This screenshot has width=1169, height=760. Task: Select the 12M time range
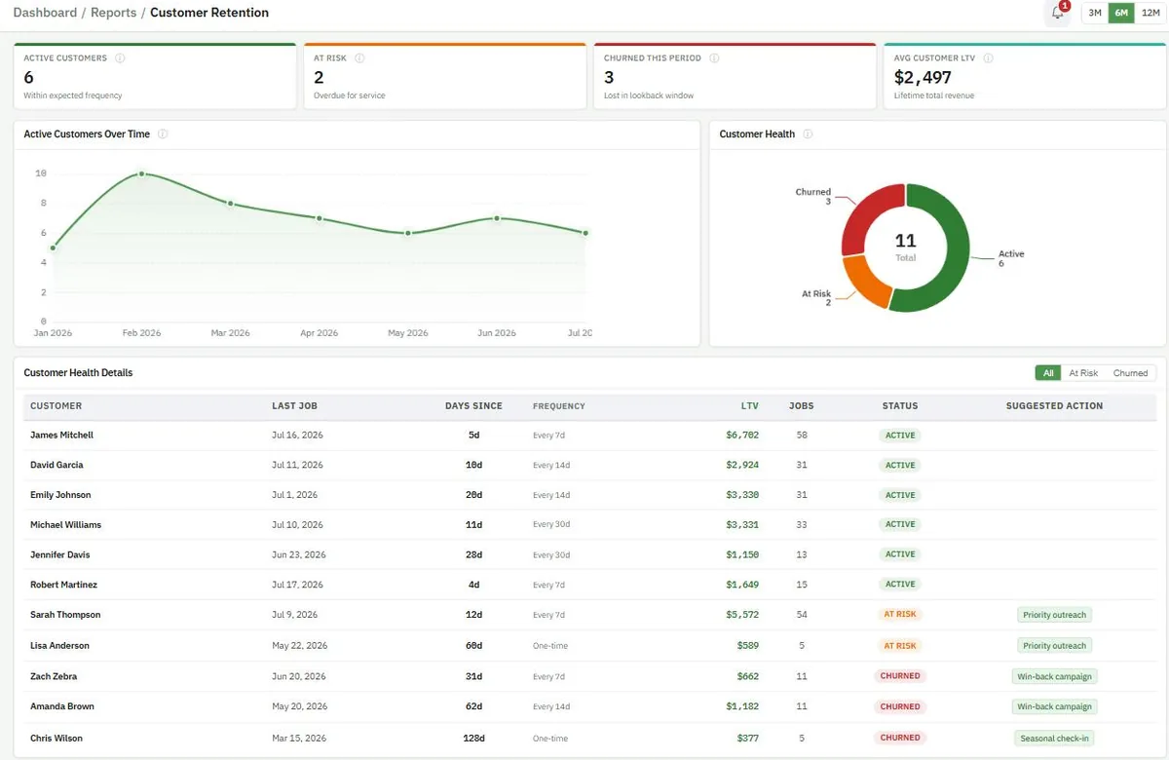pyautogui.click(x=1150, y=13)
